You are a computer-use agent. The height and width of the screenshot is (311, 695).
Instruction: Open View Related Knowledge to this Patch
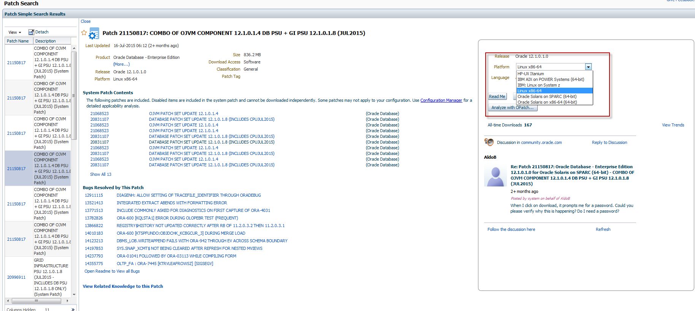123,286
